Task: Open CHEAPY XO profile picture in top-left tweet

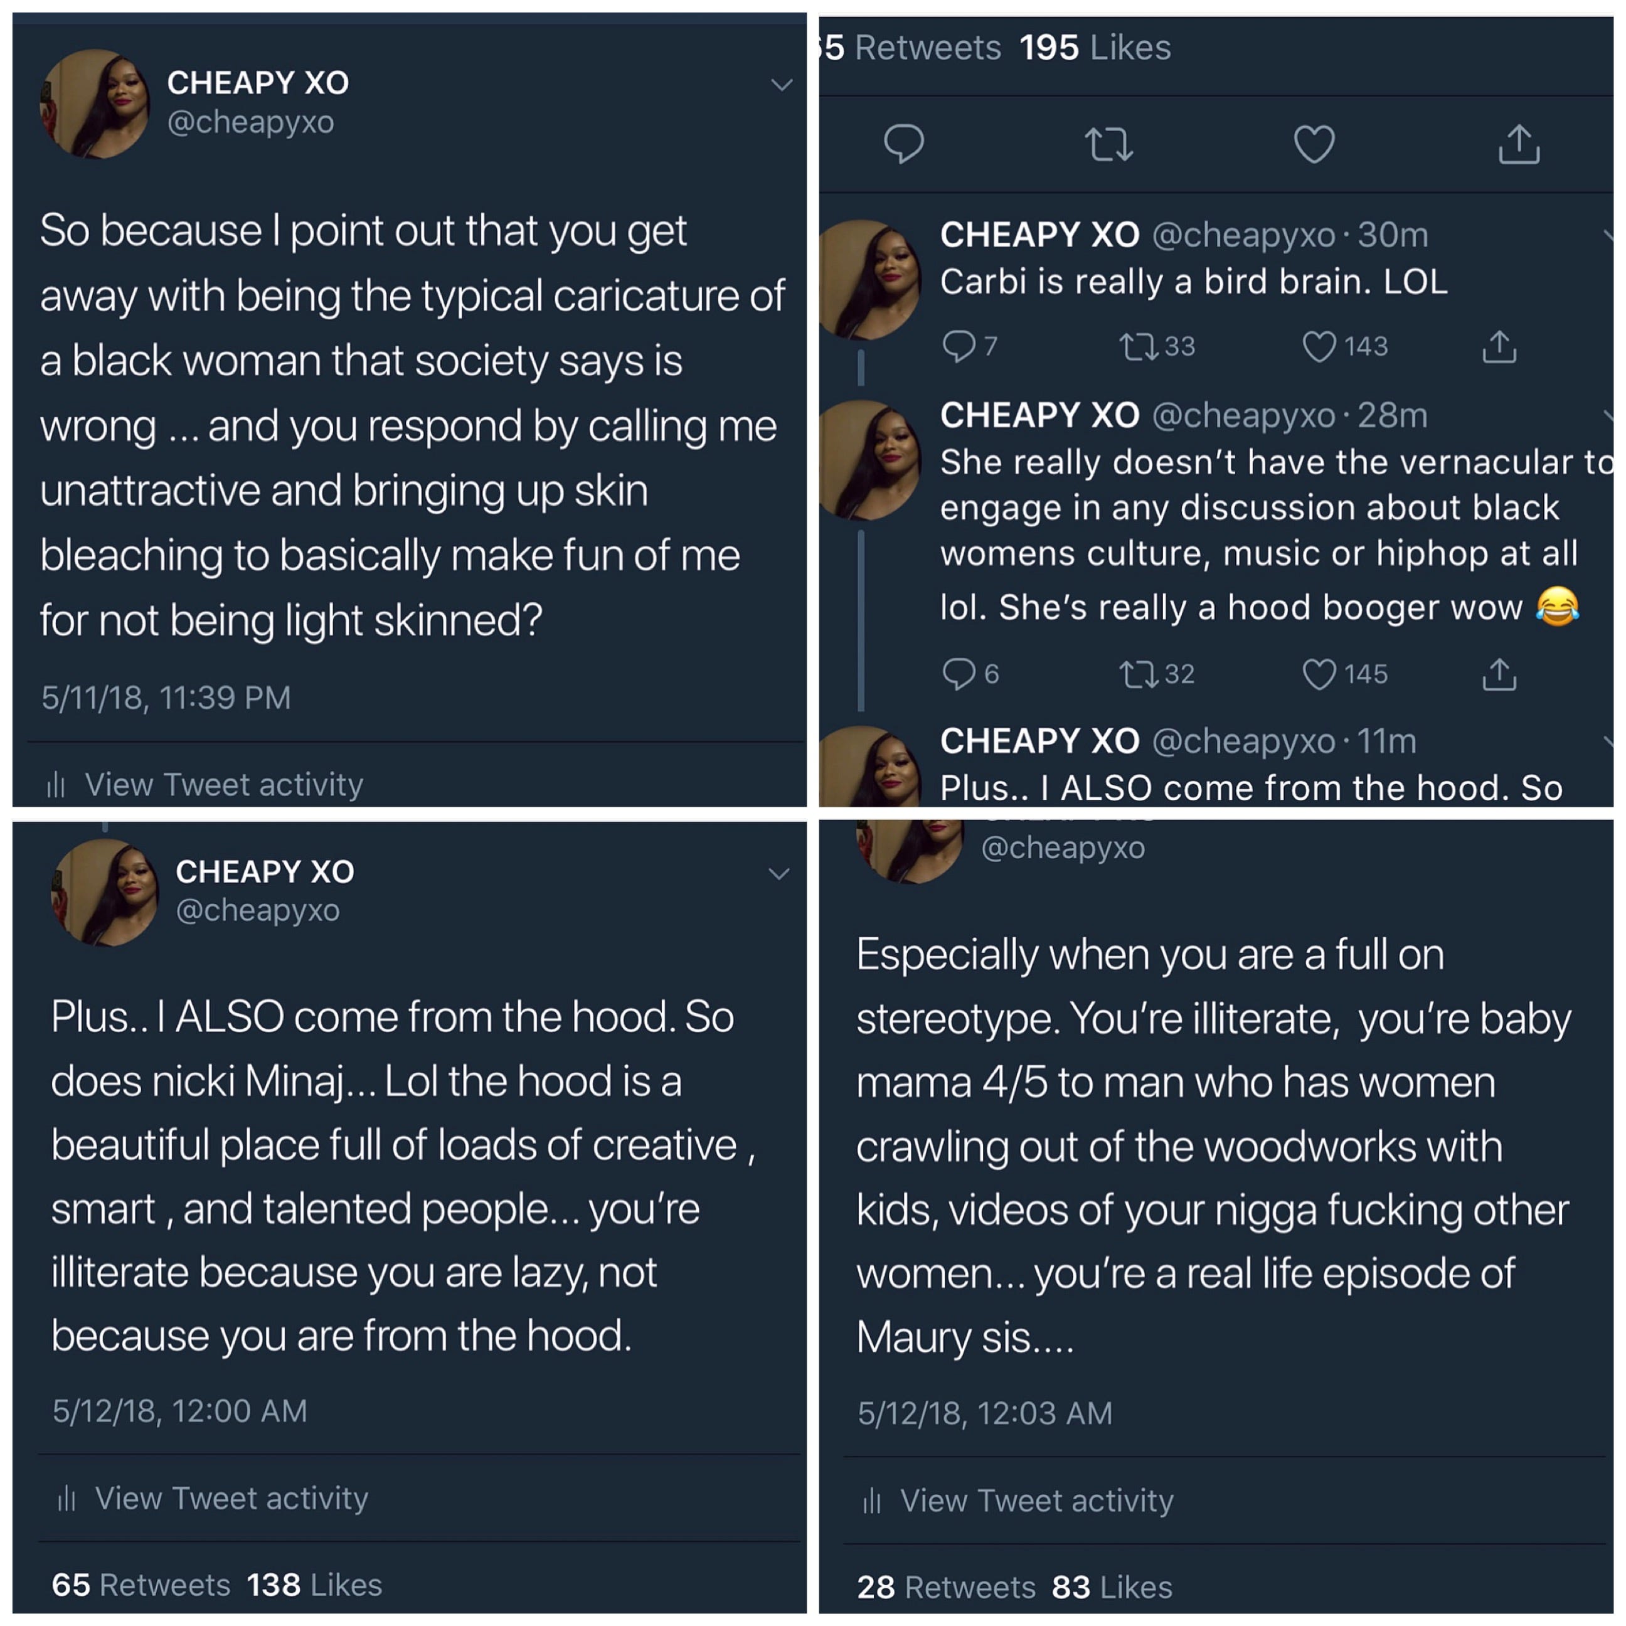Action: (x=94, y=104)
